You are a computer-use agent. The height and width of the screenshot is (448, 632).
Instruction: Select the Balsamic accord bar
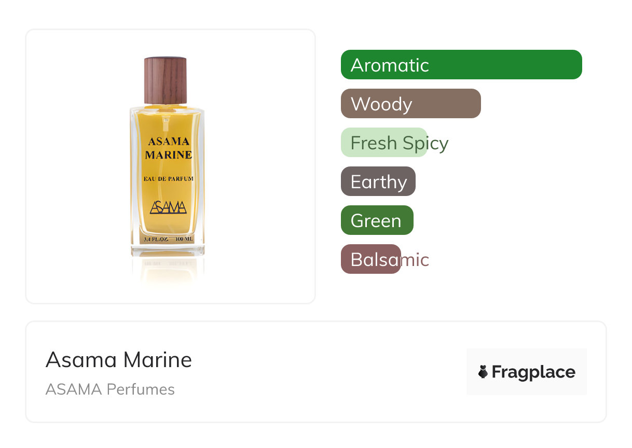click(371, 259)
